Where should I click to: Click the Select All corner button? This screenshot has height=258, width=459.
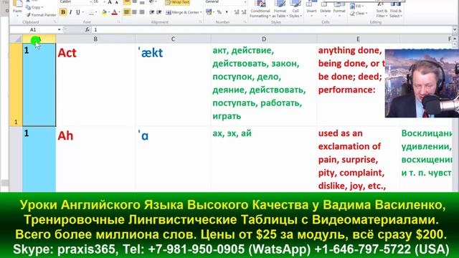[16, 39]
